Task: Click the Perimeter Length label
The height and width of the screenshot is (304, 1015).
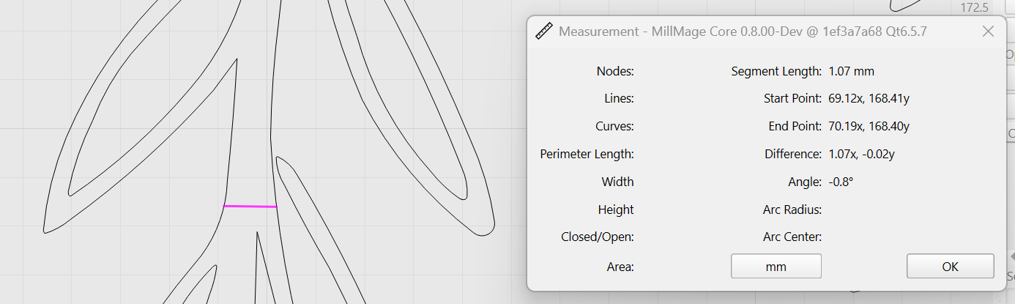Action: [x=587, y=155]
